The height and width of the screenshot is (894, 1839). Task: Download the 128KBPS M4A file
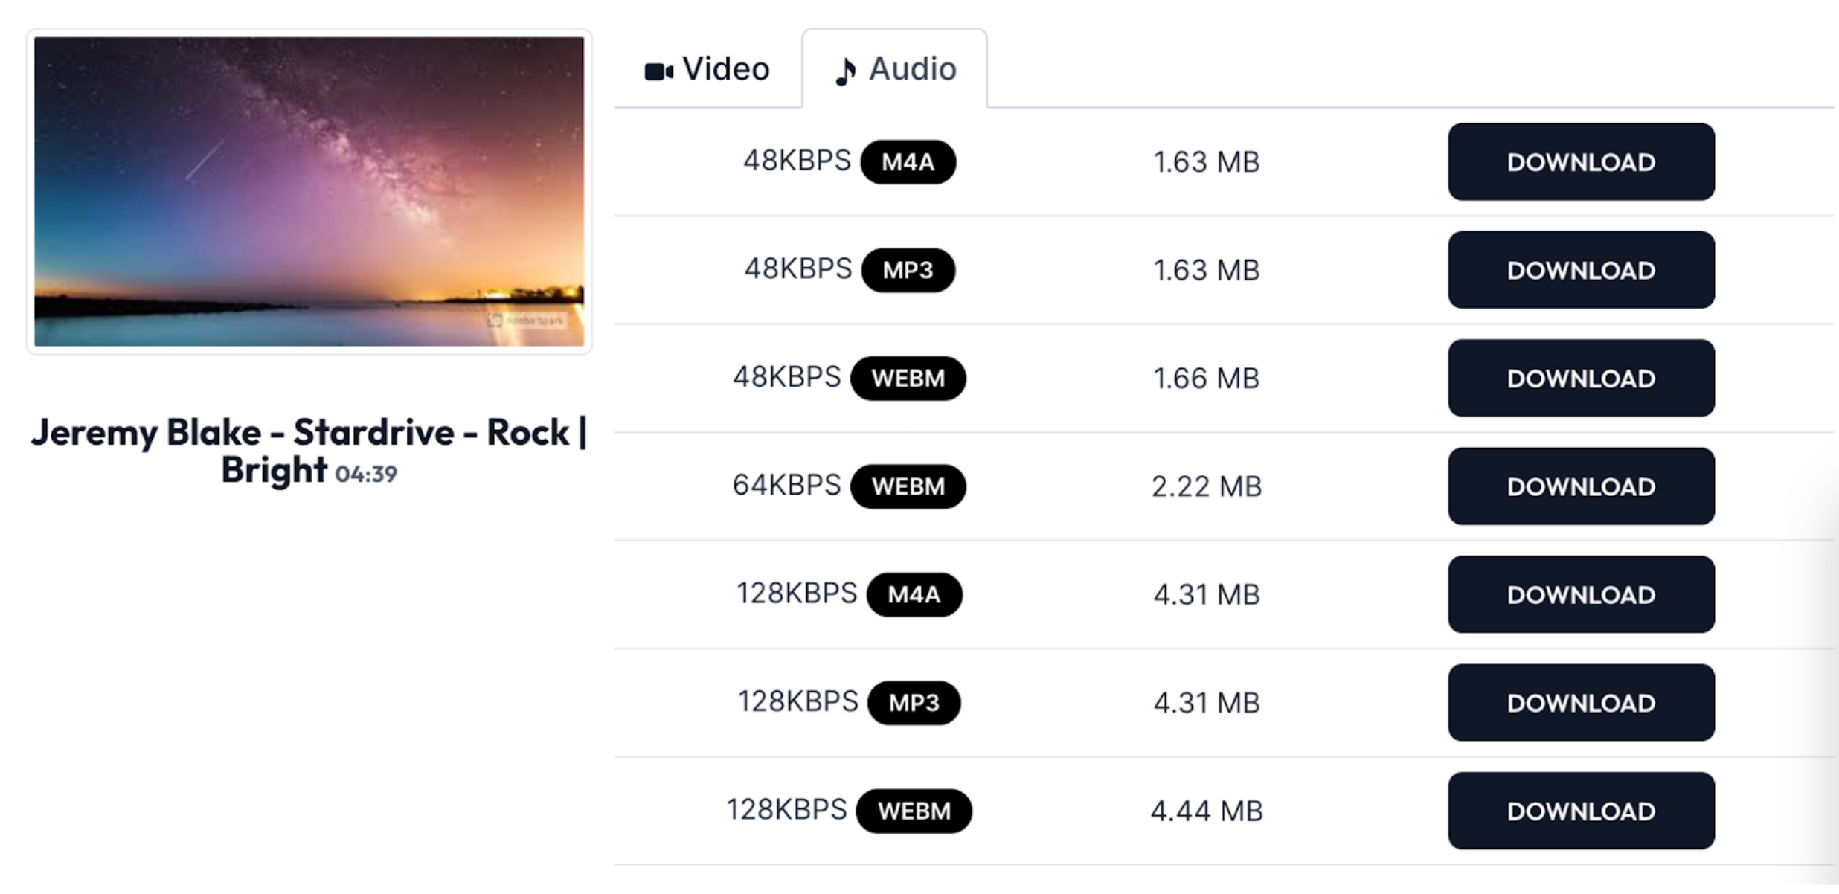(1580, 594)
